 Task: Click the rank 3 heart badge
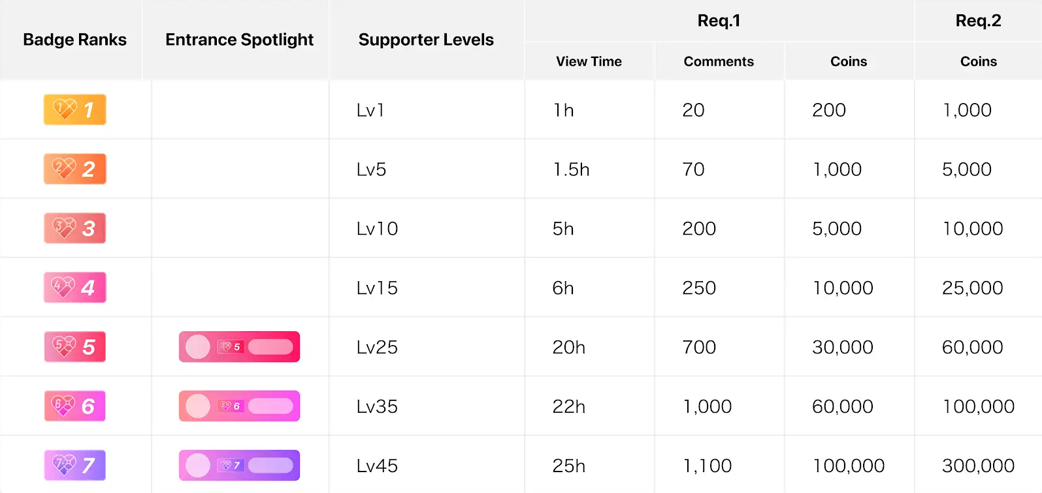point(74,228)
